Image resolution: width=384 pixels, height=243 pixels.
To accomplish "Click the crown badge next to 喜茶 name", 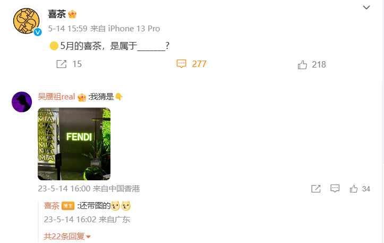I will 72,14.
